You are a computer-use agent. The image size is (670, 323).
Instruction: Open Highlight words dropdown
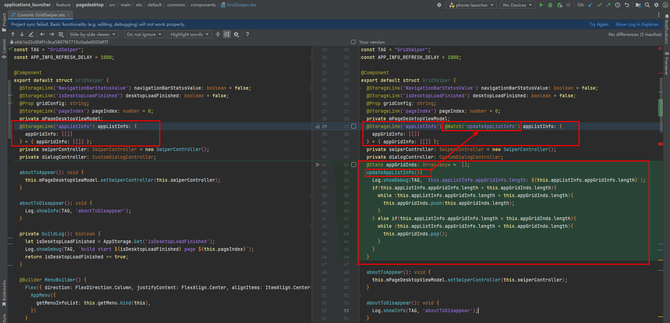[x=189, y=34]
